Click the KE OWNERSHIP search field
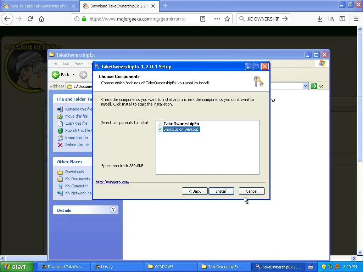The image size is (363, 272). tap(263, 19)
